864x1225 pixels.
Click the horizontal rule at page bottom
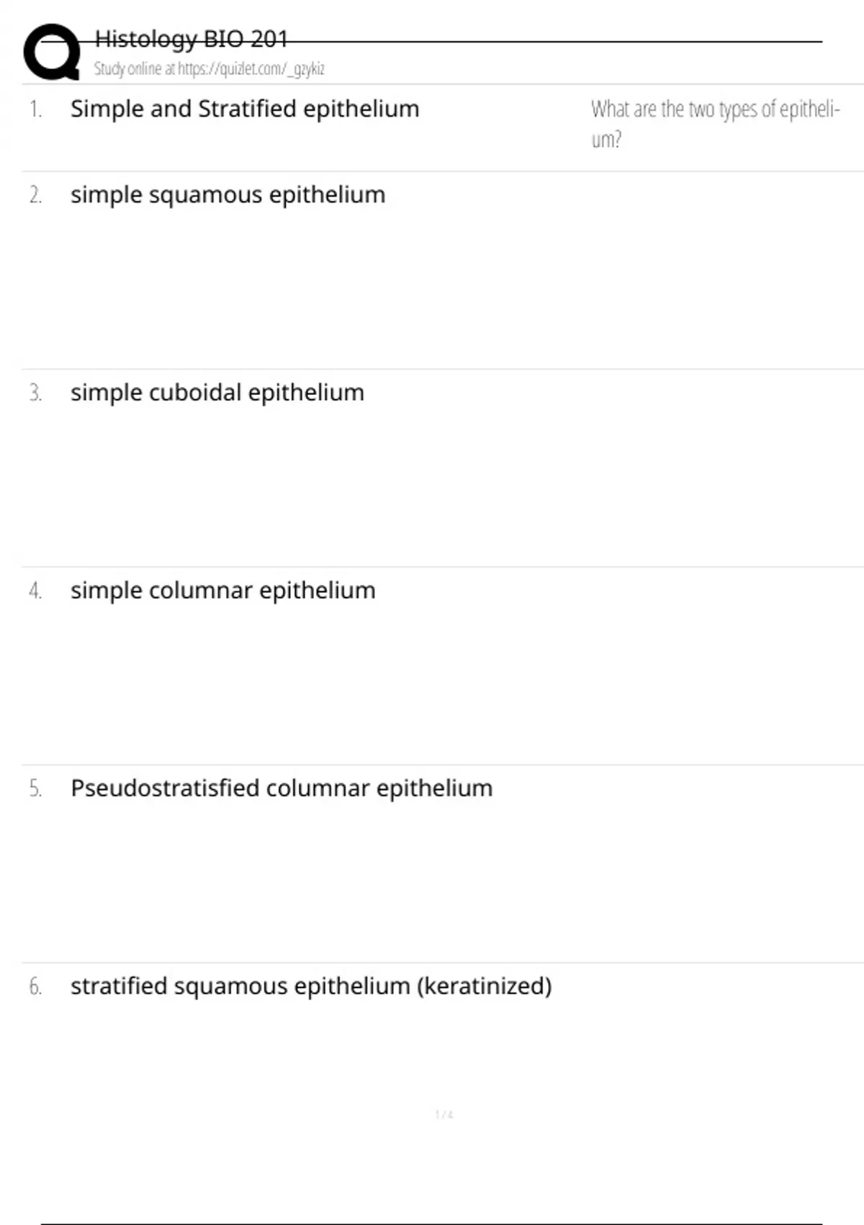point(432,1223)
